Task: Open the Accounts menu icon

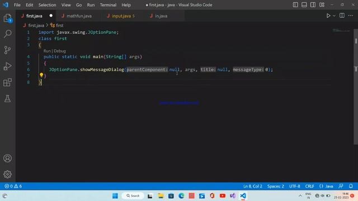Action: coord(7,158)
